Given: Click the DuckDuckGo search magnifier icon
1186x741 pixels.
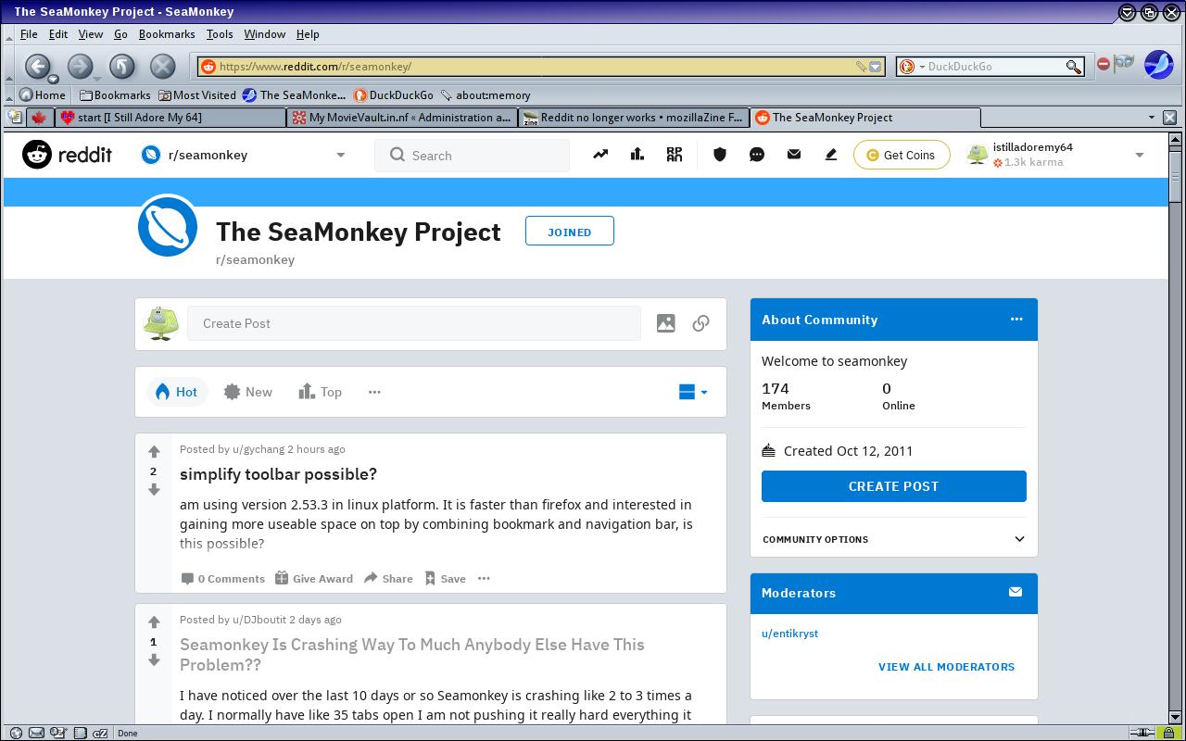Looking at the screenshot, I should [x=1073, y=67].
